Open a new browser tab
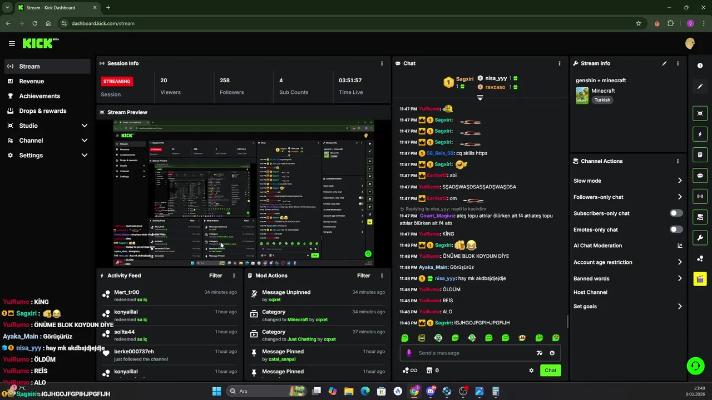 coord(108,8)
